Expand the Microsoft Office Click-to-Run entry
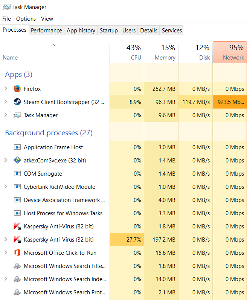The image size is (247, 300). 6,253
